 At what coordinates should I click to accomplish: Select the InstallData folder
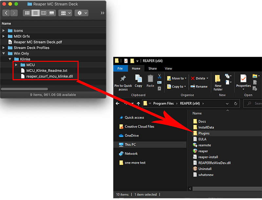(203, 127)
